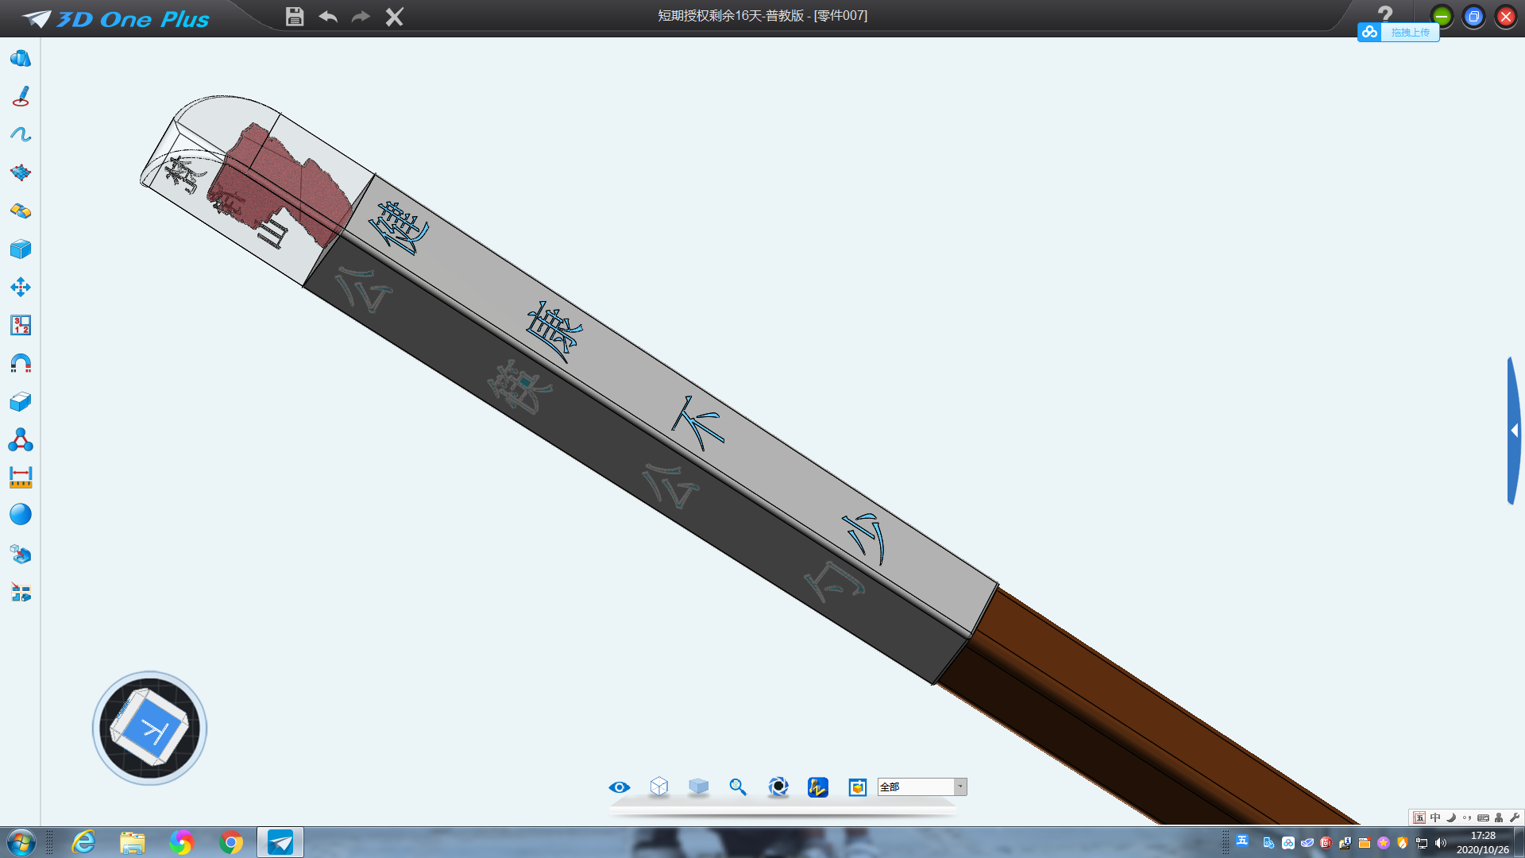Open the material rendering sphere tool
The image size is (1525, 858).
(20, 514)
